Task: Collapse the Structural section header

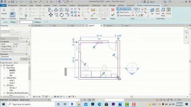Action: 27,54
